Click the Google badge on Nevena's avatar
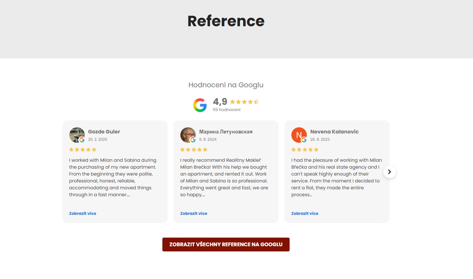The height and width of the screenshot is (279, 473). [304, 140]
